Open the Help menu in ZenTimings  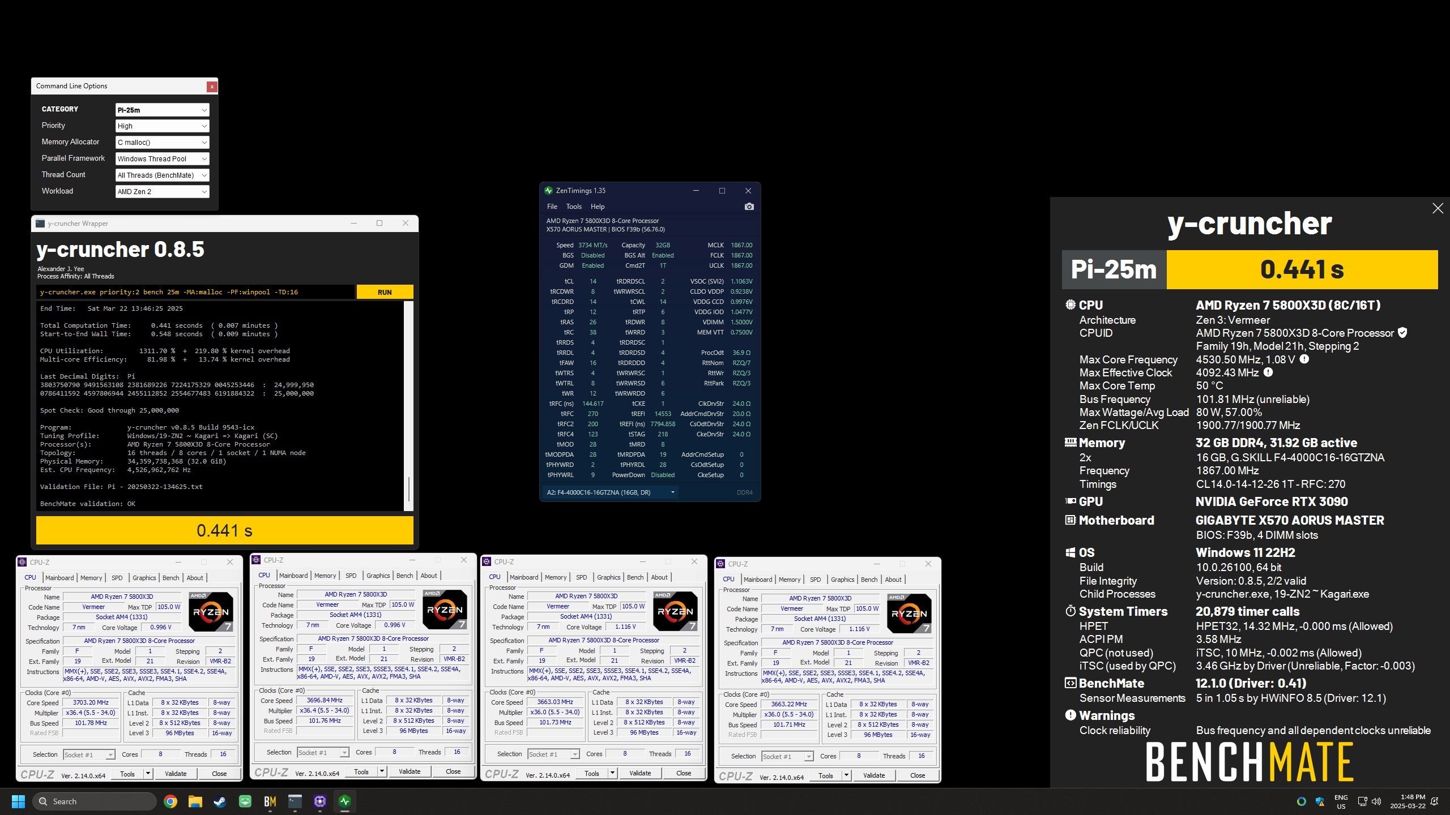click(x=598, y=207)
